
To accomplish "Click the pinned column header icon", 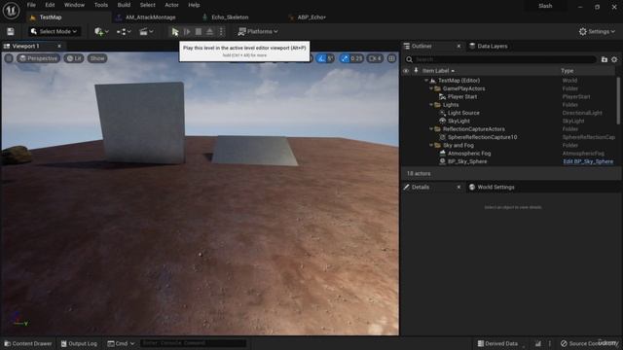I will tap(416, 71).
